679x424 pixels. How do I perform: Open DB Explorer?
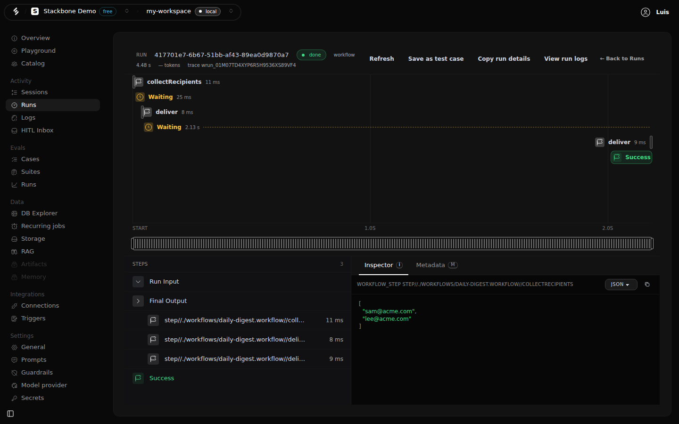pos(53,213)
